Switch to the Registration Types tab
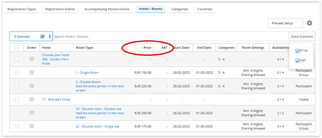 click(x=22, y=9)
